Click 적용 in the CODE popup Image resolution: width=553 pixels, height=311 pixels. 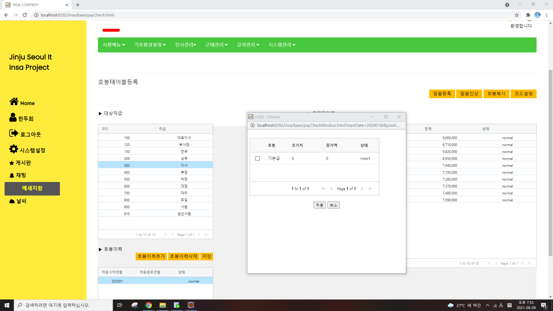point(319,205)
